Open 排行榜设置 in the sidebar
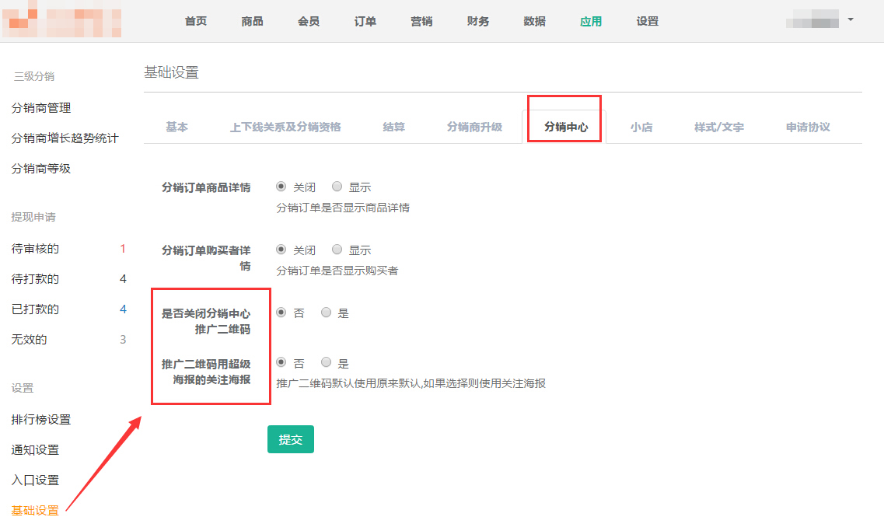The image size is (884, 524). coord(41,419)
